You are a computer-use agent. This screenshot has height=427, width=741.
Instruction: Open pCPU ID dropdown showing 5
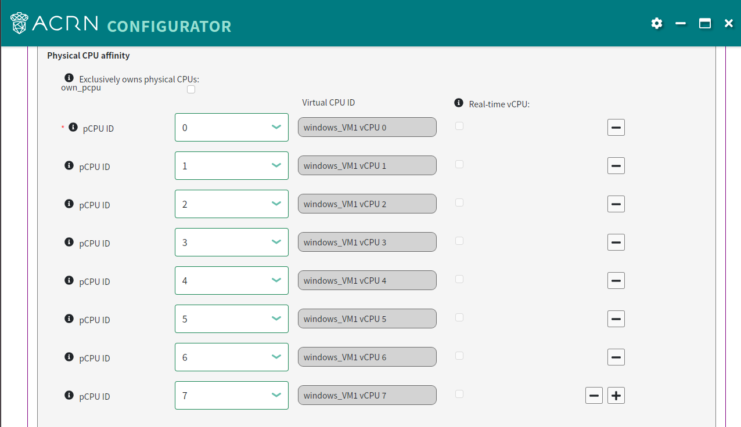pos(232,319)
